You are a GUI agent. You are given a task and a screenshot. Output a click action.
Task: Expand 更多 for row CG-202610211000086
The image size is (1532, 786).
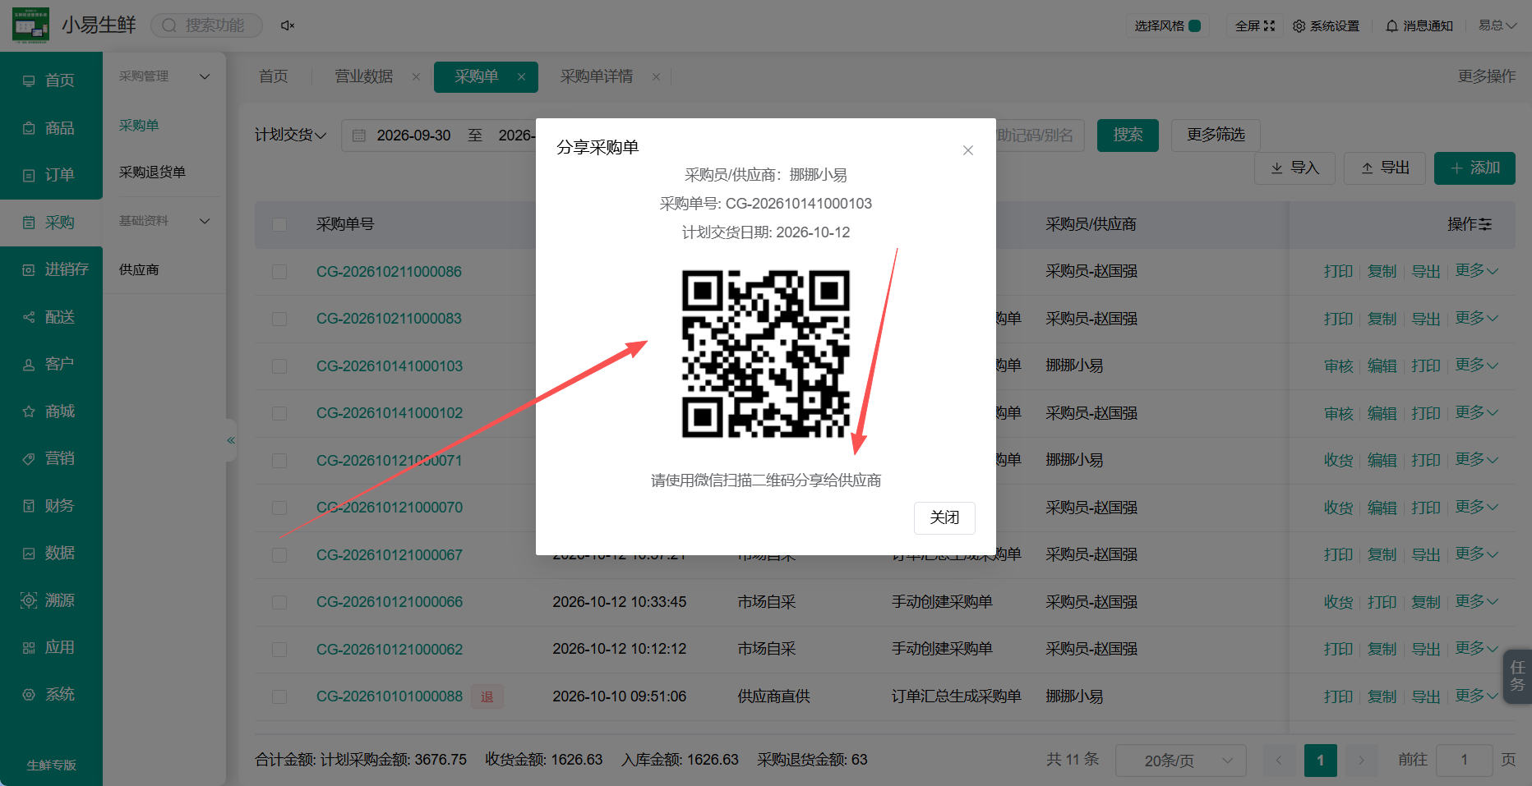[1476, 271]
